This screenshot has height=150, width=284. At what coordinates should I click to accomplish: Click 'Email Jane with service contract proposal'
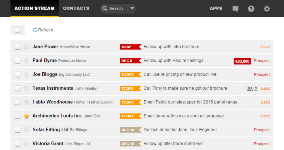point(184,116)
